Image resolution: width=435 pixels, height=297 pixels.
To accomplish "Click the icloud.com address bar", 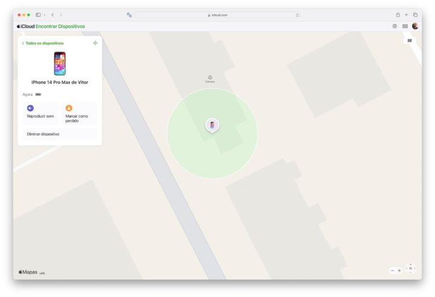I will pyautogui.click(x=217, y=15).
